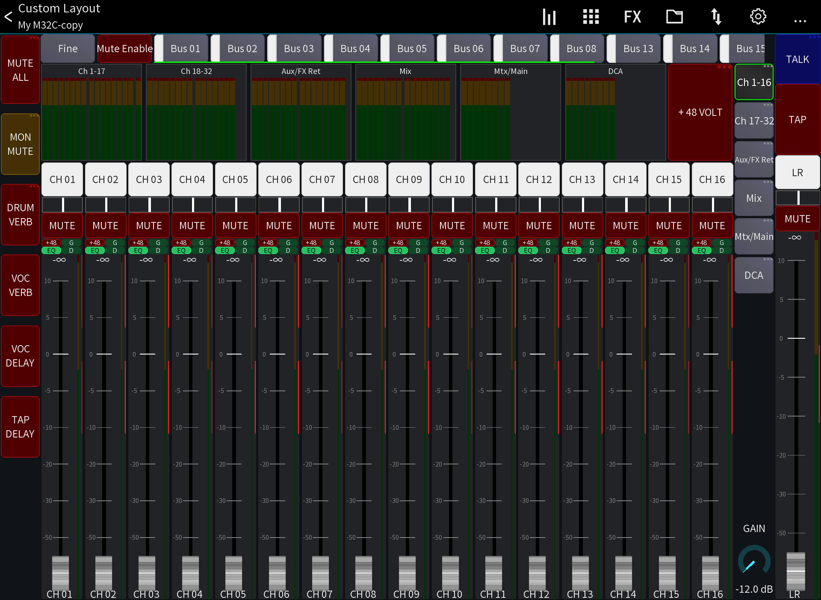Open the more options ellipsis menu
The image size is (821, 600).
tap(800, 21)
